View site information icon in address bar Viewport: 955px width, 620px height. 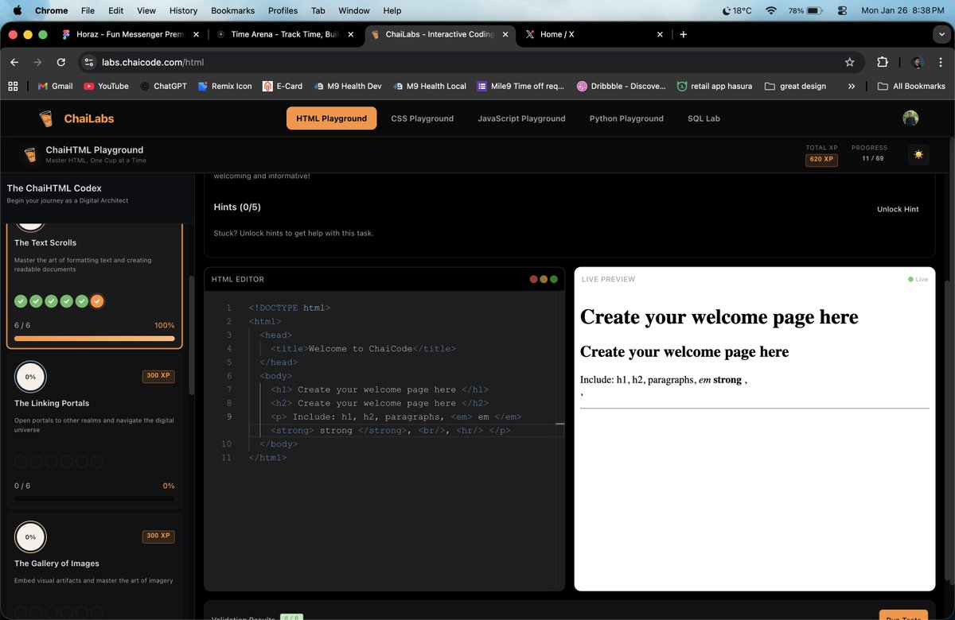[89, 62]
